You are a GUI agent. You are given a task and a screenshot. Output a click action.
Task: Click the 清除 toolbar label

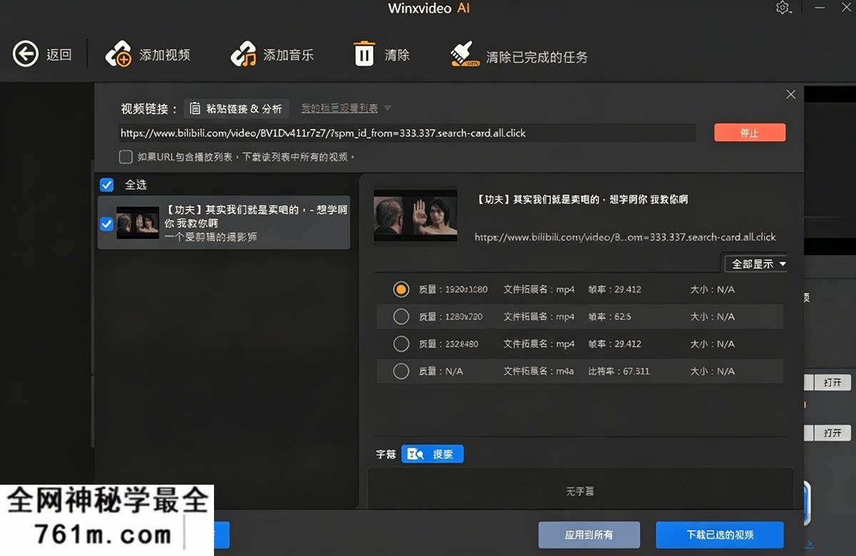click(x=397, y=55)
